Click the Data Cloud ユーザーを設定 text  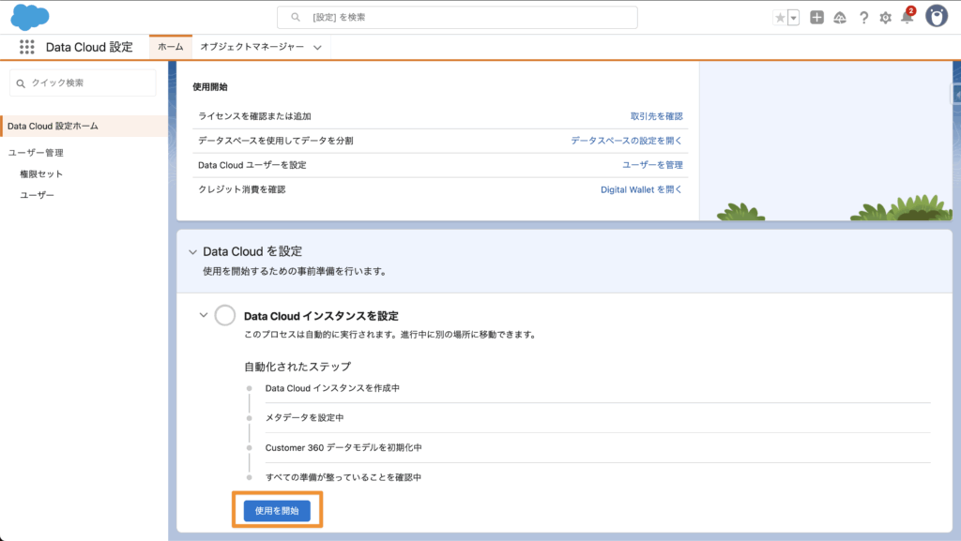click(x=252, y=165)
